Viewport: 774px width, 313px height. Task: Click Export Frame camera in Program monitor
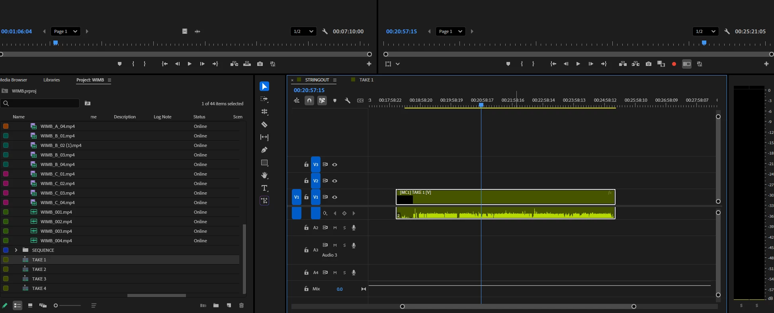click(649, 64)
